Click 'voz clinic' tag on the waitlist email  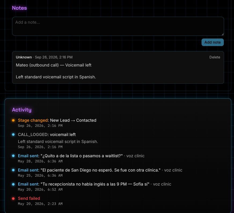point(135,156)
